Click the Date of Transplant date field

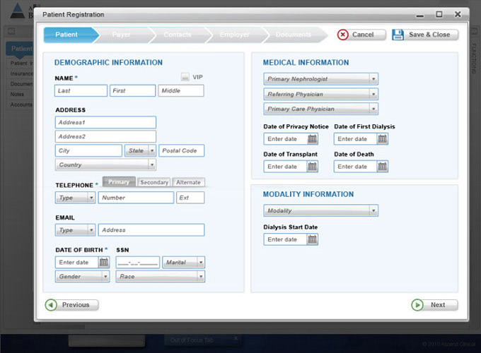285,167
